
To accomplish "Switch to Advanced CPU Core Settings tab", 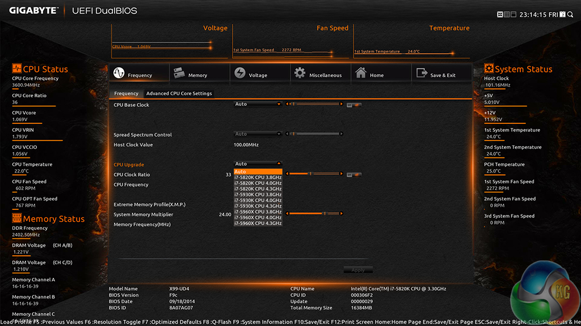I will tap(179, 93).
